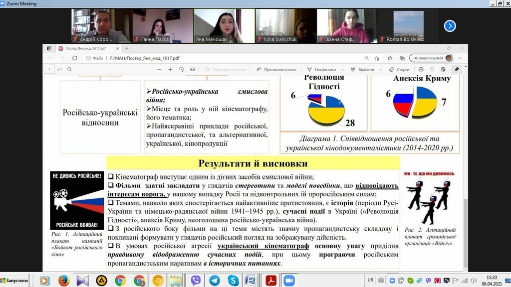Toggle the pin toolbar button
Screen dimensions: 511x287
(x=457, y=70)
